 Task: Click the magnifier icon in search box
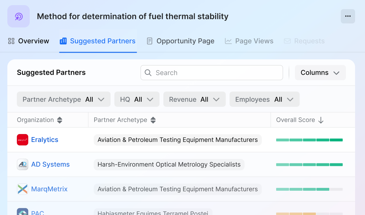148,73
